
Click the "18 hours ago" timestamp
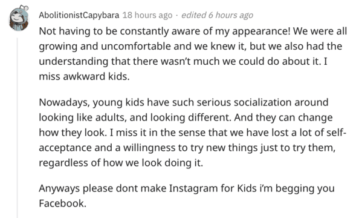coord(147,15)
